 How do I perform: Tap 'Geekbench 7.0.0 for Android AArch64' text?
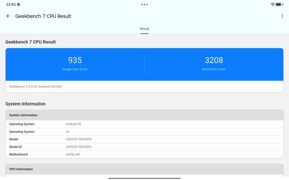pos(35,86)
